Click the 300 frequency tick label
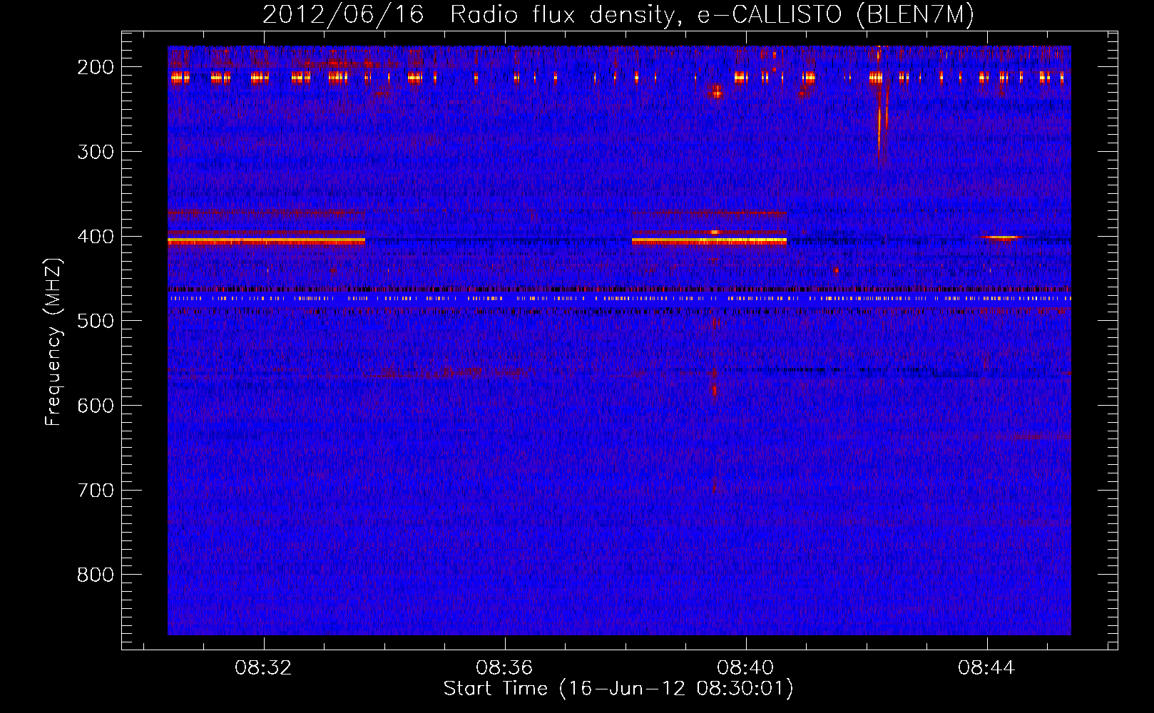This screenshot has height=713, width=1154. [x=95, y=152]
